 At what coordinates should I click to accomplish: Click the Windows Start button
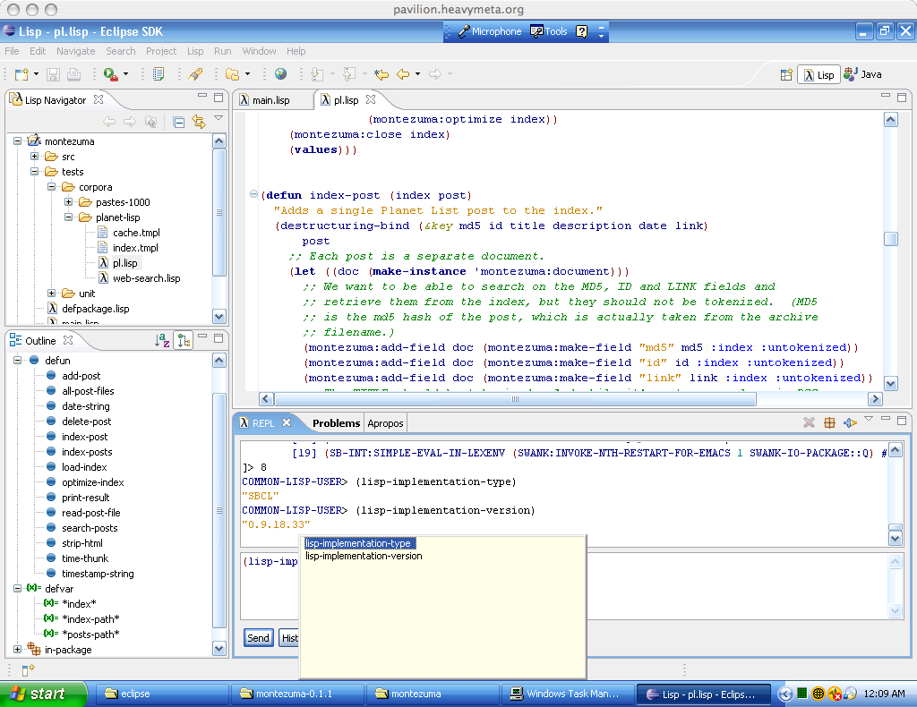point(42,694)
